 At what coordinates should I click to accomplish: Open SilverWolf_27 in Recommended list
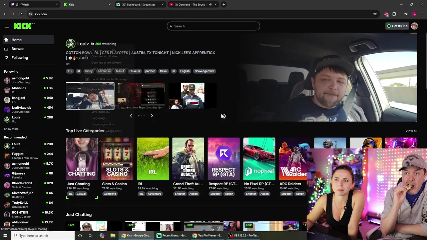coord(28,195)
